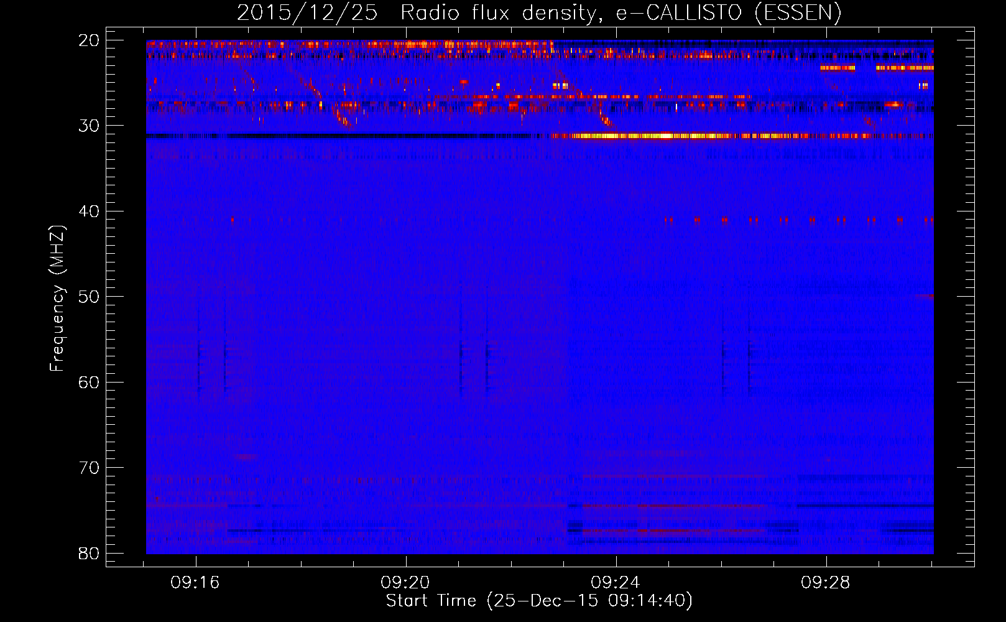Click the 09:28 time tick label

[x=826, y=583]
